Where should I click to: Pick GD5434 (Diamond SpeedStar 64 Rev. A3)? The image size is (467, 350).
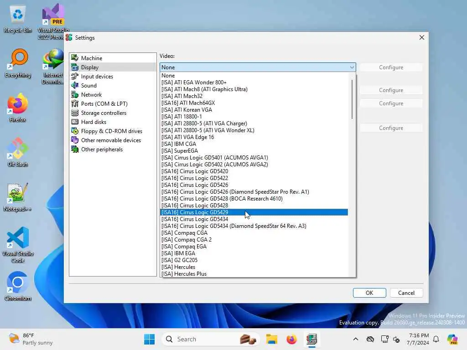(254, 226)
